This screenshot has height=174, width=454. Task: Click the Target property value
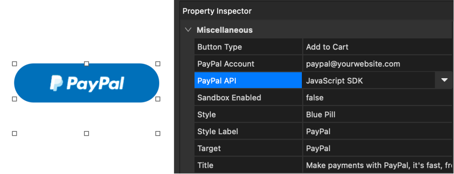point(377,148)
